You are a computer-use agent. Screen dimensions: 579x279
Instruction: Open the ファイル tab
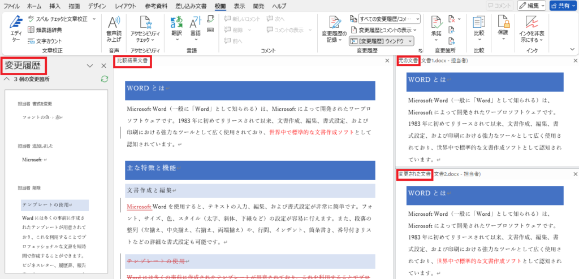(11, 6)
